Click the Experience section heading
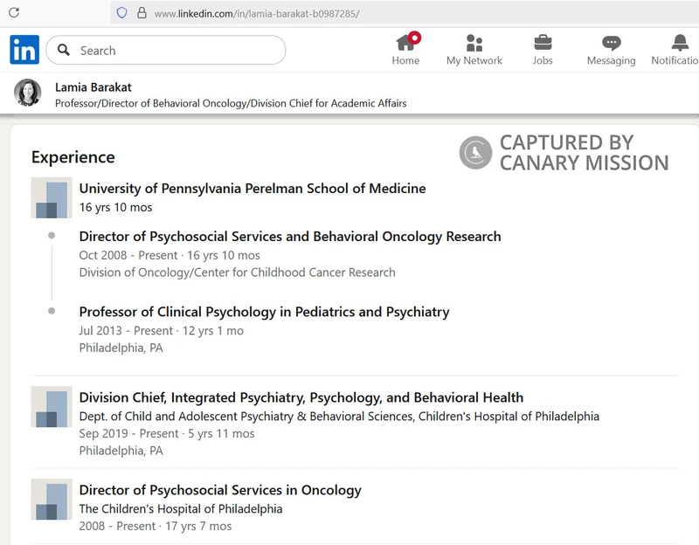The image size is (699, 545). click(x=73, y=157)
